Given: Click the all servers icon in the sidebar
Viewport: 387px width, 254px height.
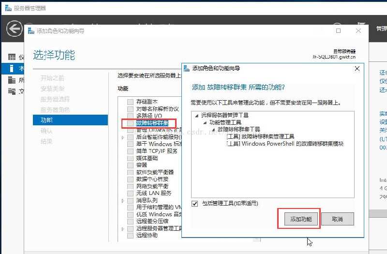Looking at the screenshot, I should [x=12, y=80].
